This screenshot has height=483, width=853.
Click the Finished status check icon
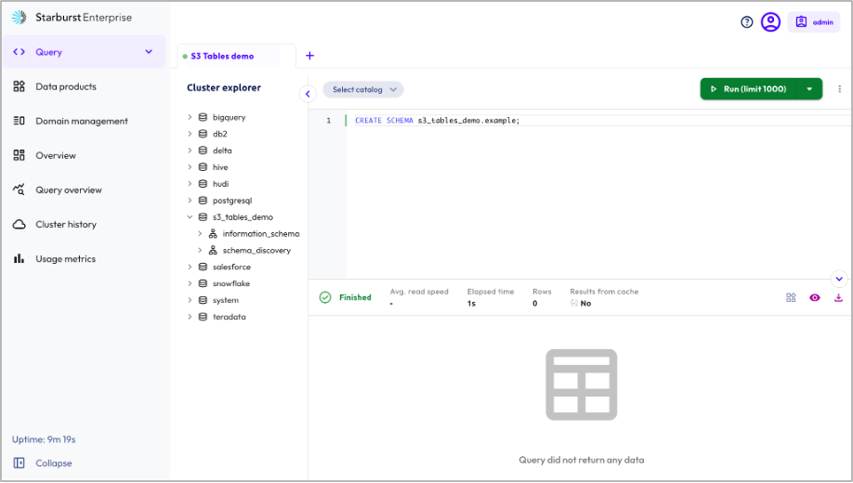tap(325, 297)
